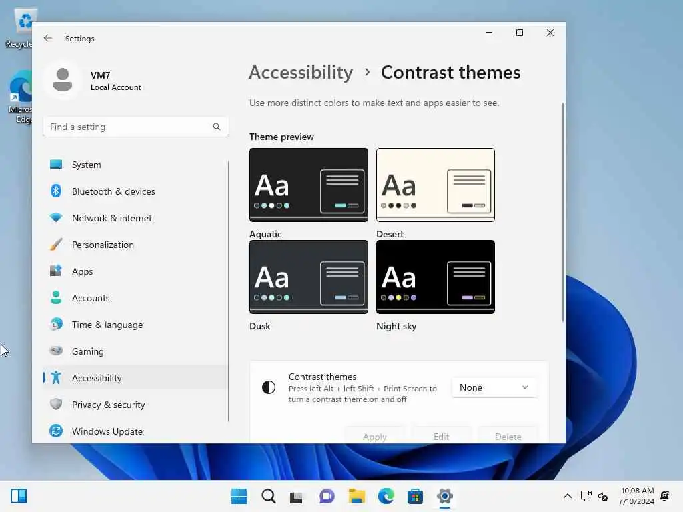The height and width of the screenshot is (512, 683).
Task: Select the Desert theme preview
Action: tap(435, 185)
